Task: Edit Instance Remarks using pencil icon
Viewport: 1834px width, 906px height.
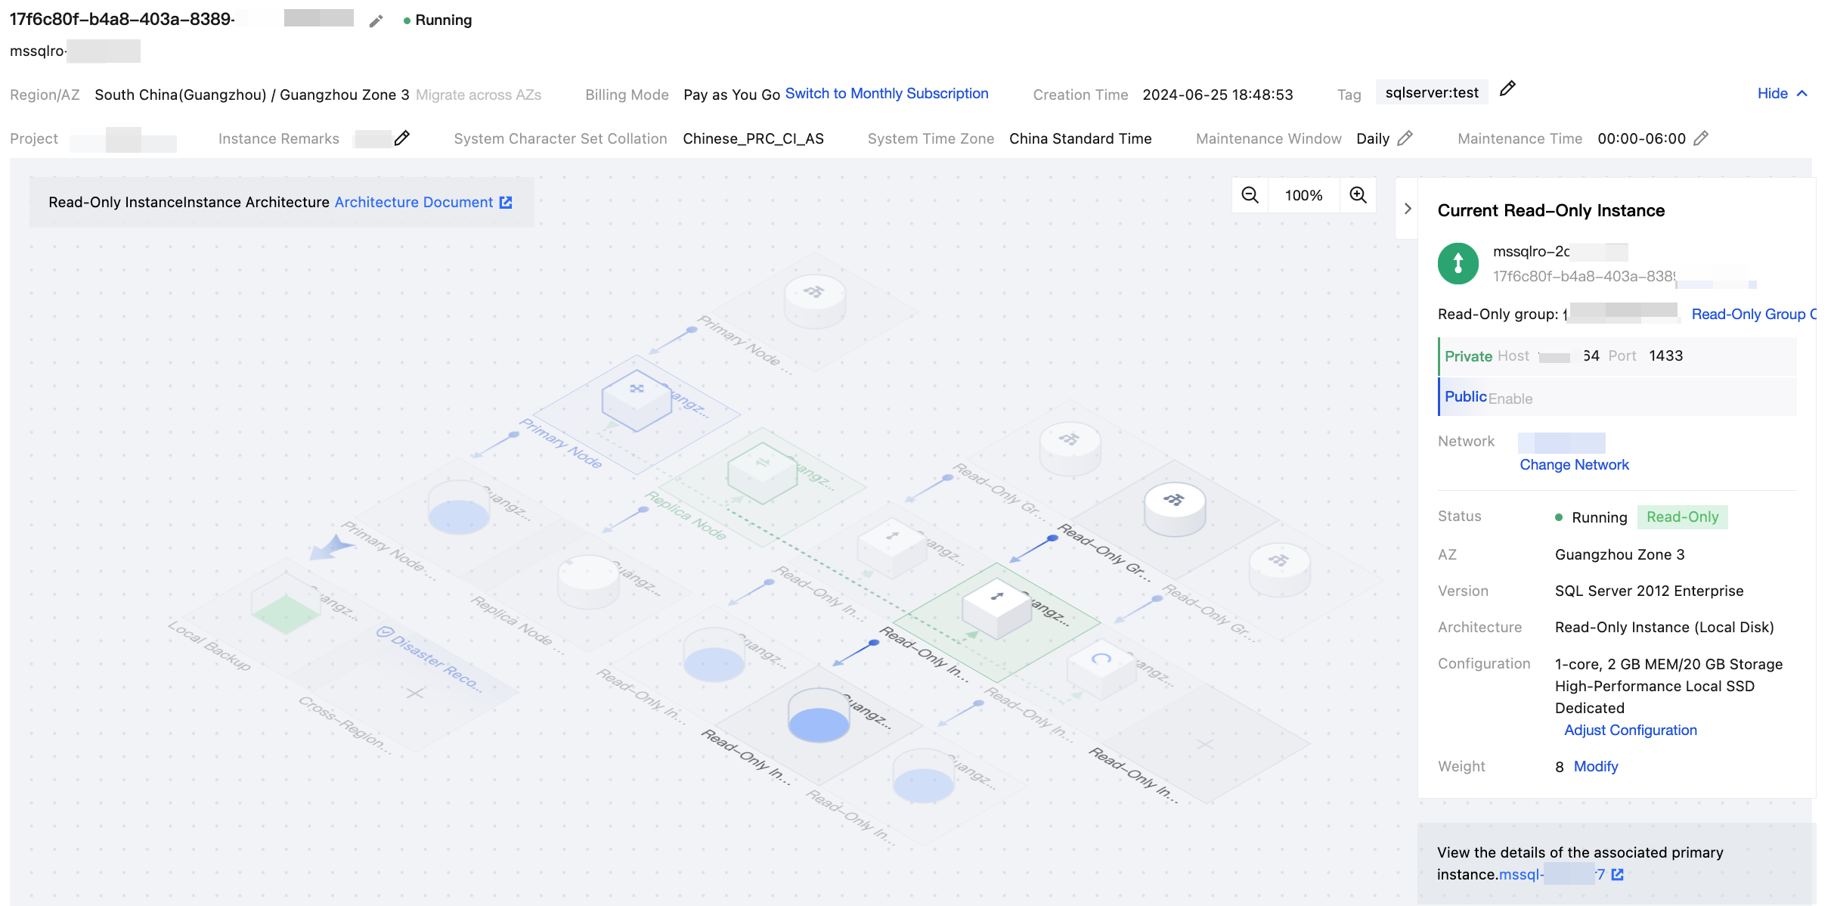Action: coord(402,138)
